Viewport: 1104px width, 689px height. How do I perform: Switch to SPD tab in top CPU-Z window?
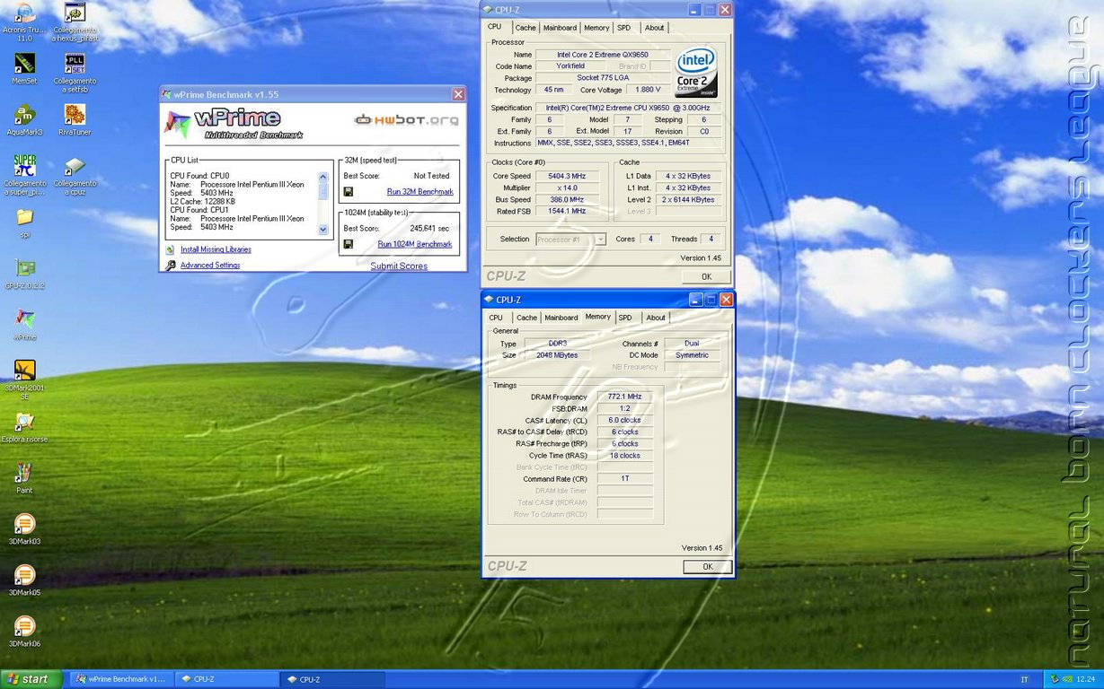(x=623, y=28)
